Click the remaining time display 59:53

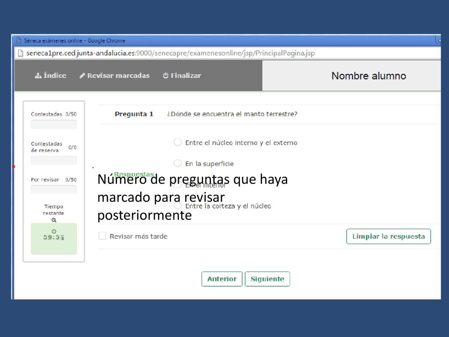click(x=54, y=237)
